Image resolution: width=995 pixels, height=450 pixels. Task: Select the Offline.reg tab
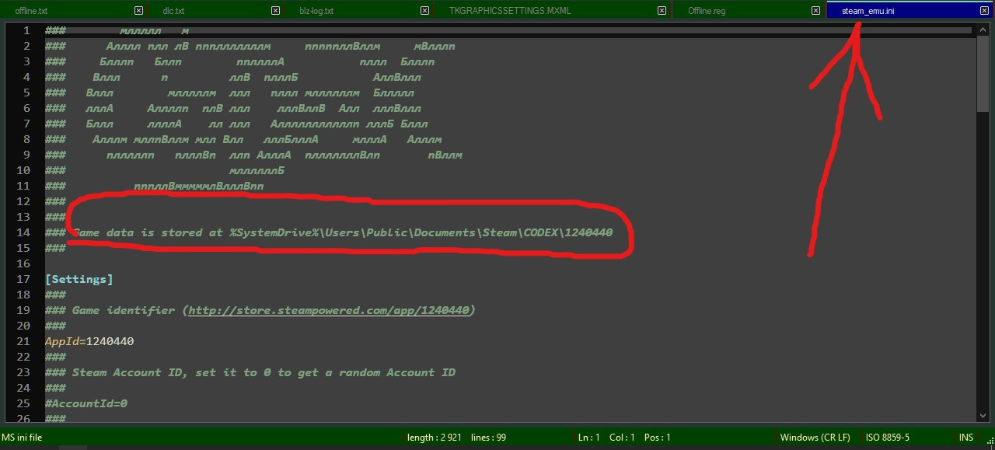707,11
